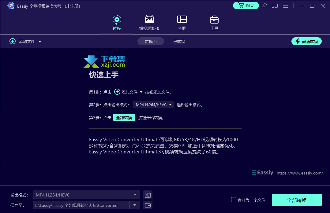Open the feedback message icon

point(275,6)
